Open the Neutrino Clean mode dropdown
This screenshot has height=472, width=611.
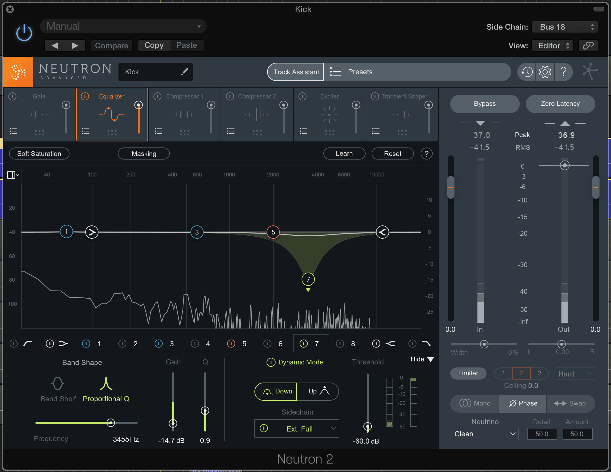(485, 434)
